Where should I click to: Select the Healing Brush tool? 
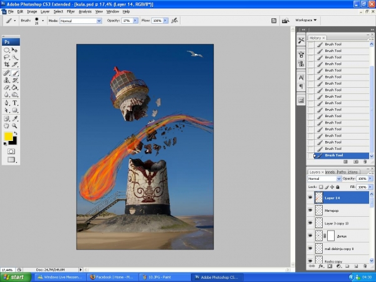[6, 73]
